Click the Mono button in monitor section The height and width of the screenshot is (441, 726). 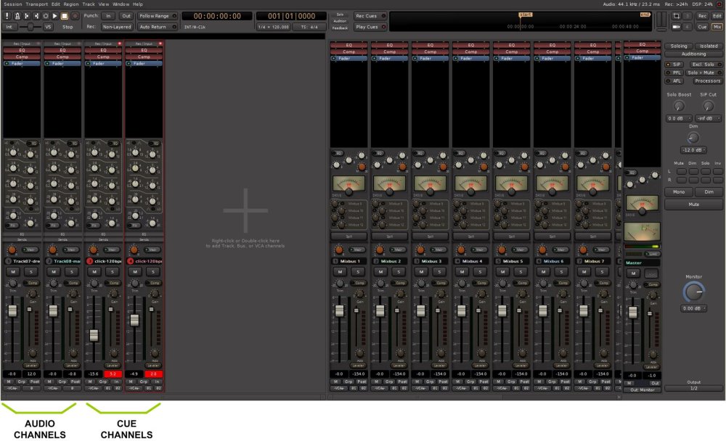pos(679,192)
